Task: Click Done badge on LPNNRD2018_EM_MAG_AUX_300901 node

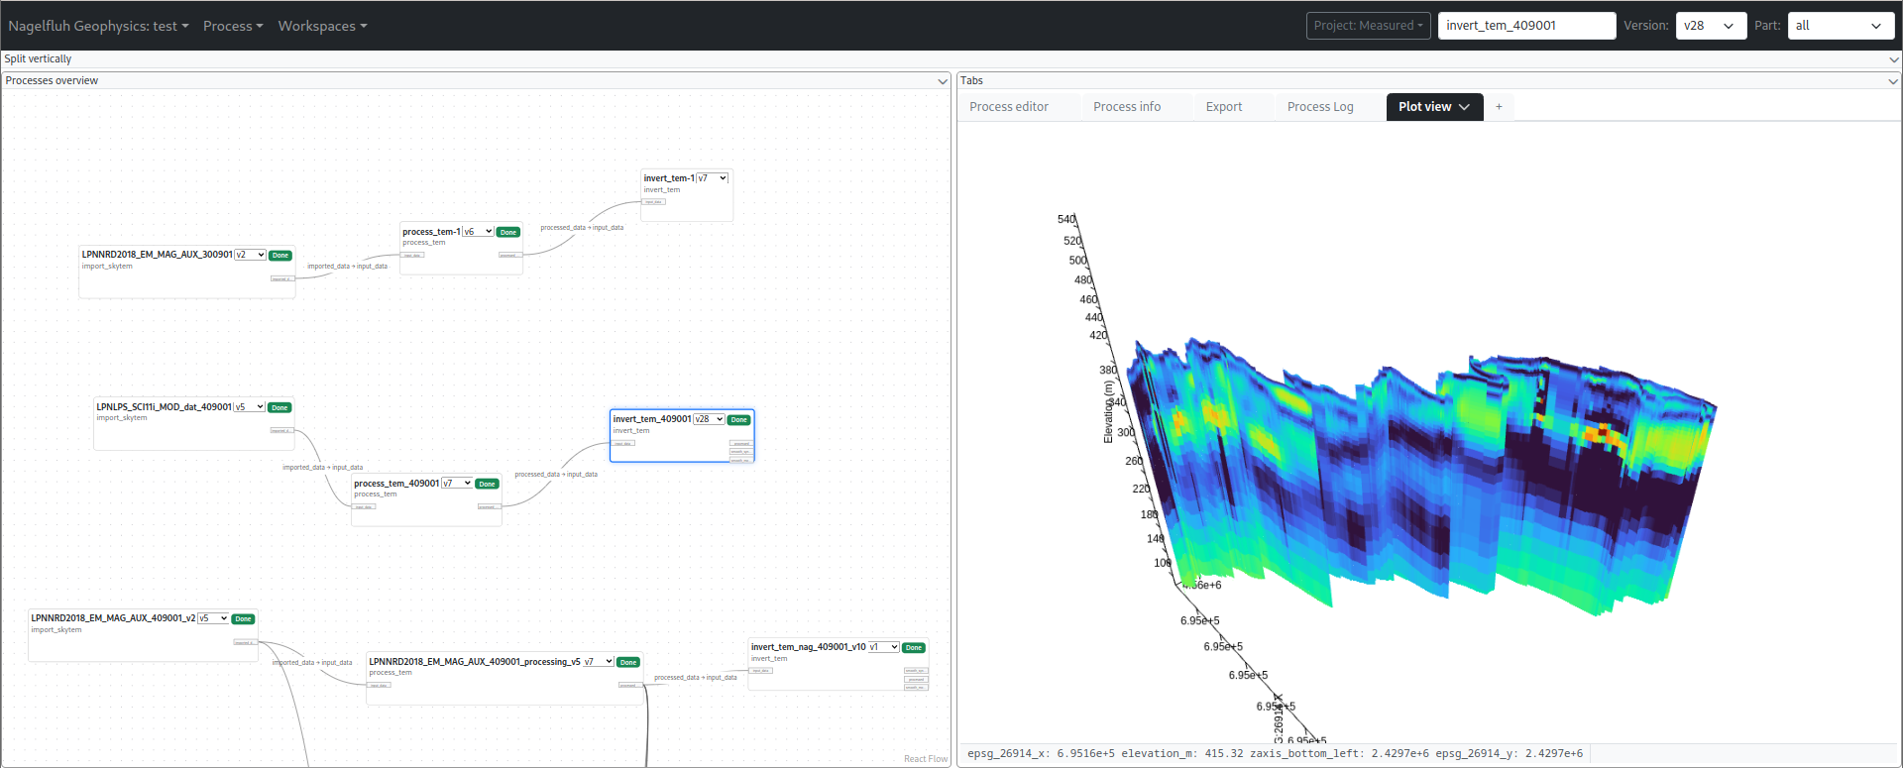Action: click(280, 255)
